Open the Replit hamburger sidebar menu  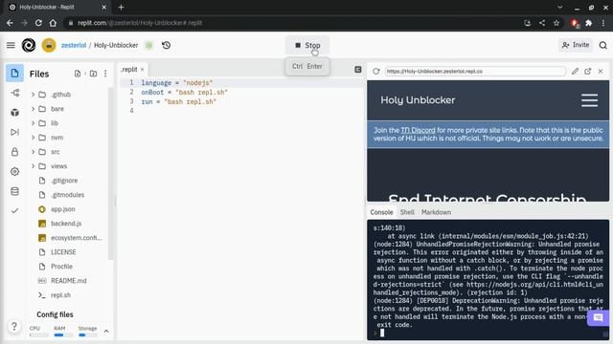coord(11,45)
